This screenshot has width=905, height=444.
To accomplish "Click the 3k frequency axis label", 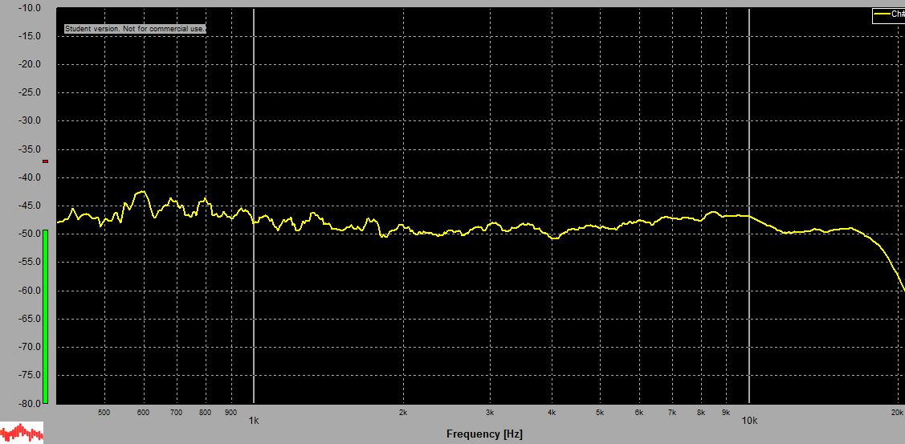I will click(x=490, y=412).
